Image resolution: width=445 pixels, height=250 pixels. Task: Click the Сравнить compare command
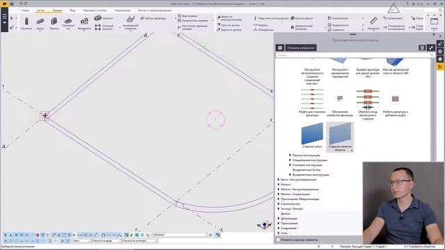click(x=336, y=29)
